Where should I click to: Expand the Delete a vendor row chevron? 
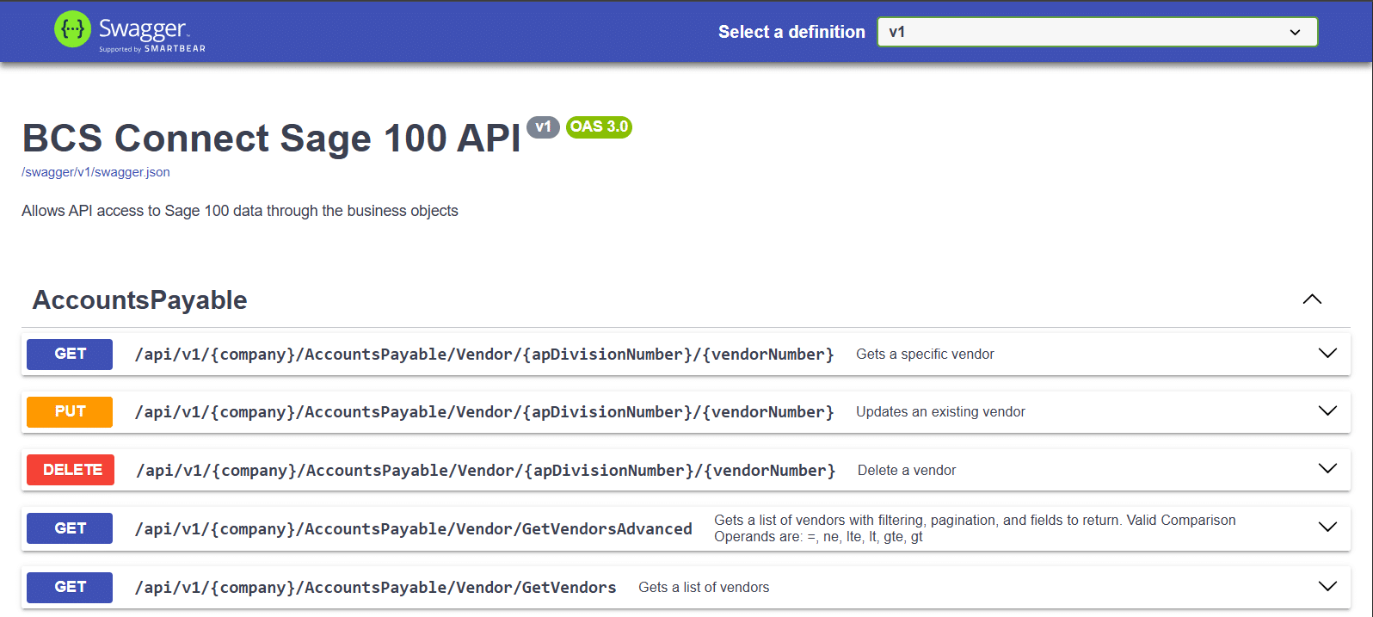1327,469
